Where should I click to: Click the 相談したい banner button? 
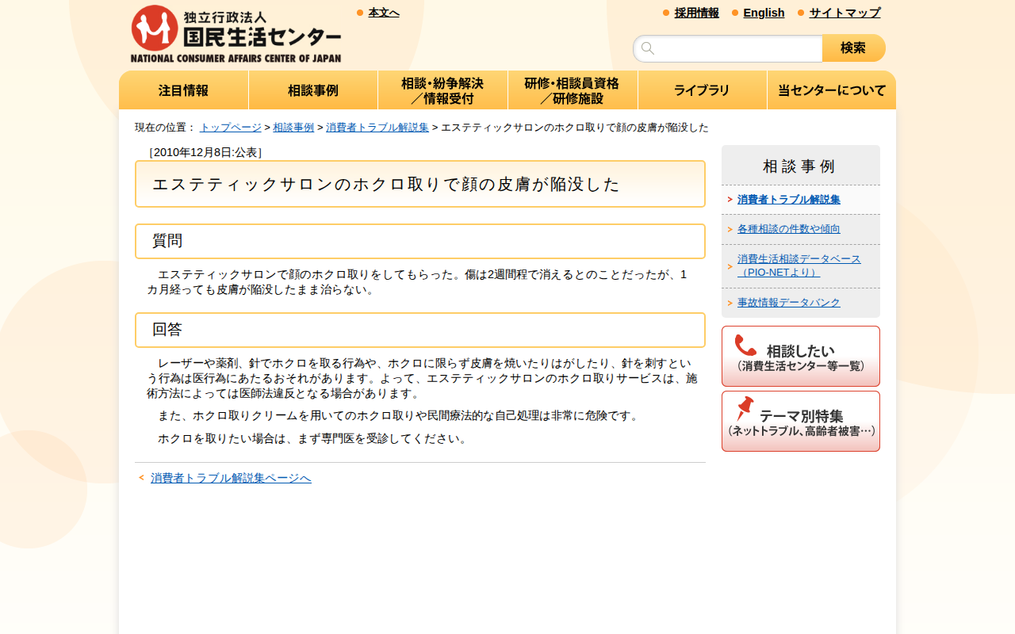[x=801, y=356]
